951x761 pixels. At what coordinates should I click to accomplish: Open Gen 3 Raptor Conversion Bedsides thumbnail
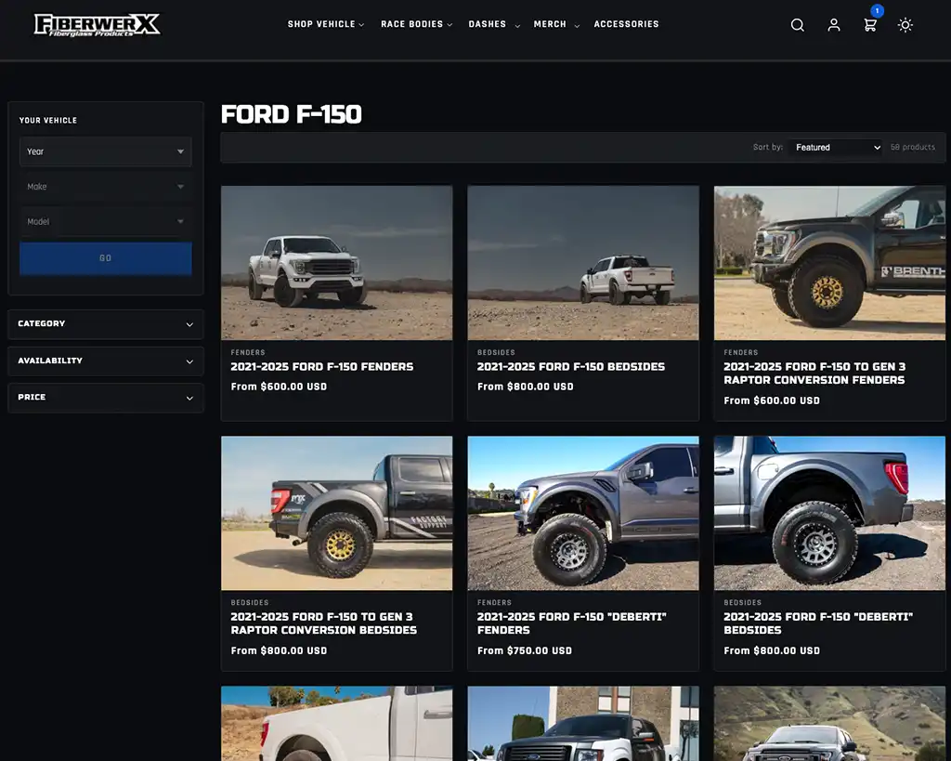coord(336,513)
